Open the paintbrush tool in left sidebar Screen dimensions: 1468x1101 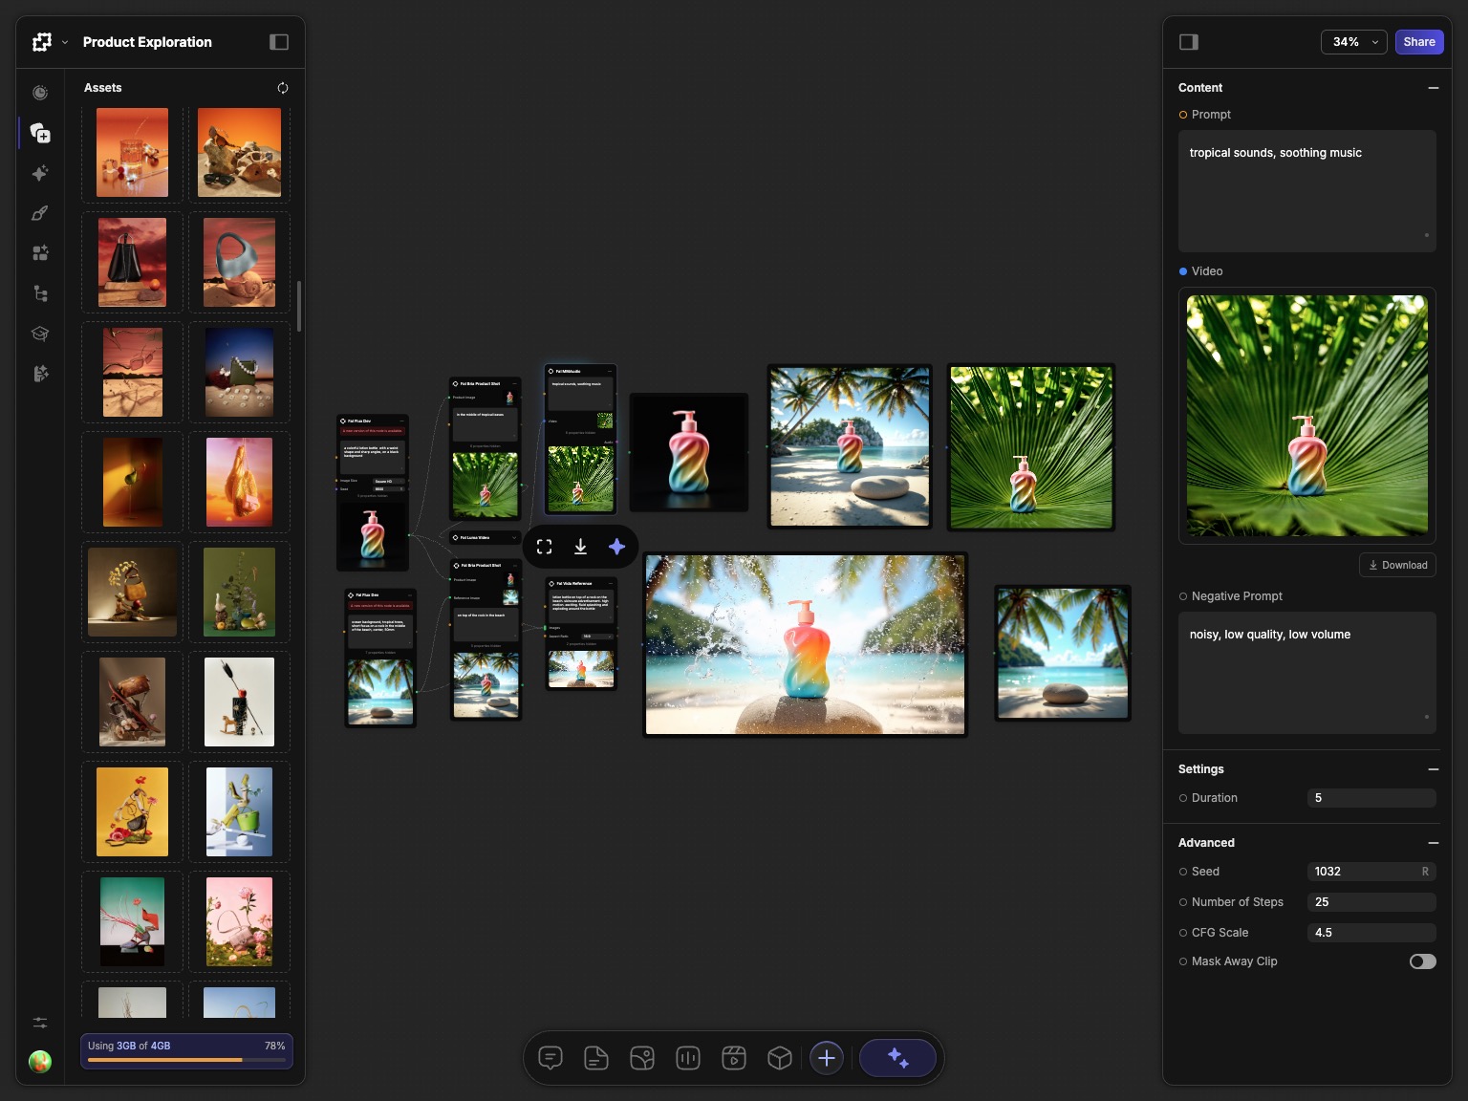pyautogui.click(x=40, y=213)
